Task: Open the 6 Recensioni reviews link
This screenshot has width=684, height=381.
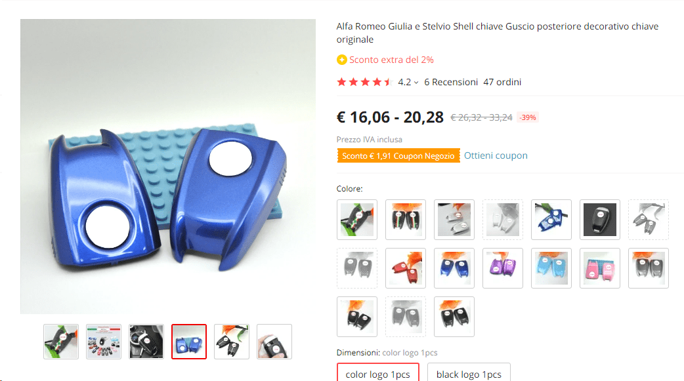Action: (451, 82)
